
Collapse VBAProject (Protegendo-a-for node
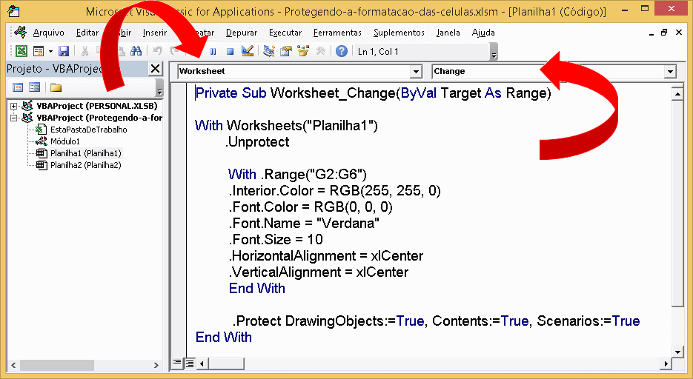coord(14,118)
